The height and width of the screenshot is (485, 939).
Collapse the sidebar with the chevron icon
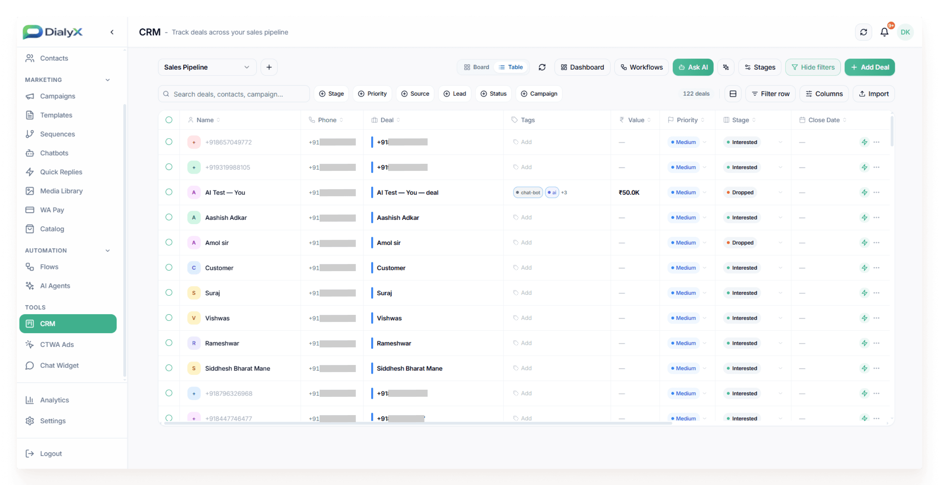[112, 32]
